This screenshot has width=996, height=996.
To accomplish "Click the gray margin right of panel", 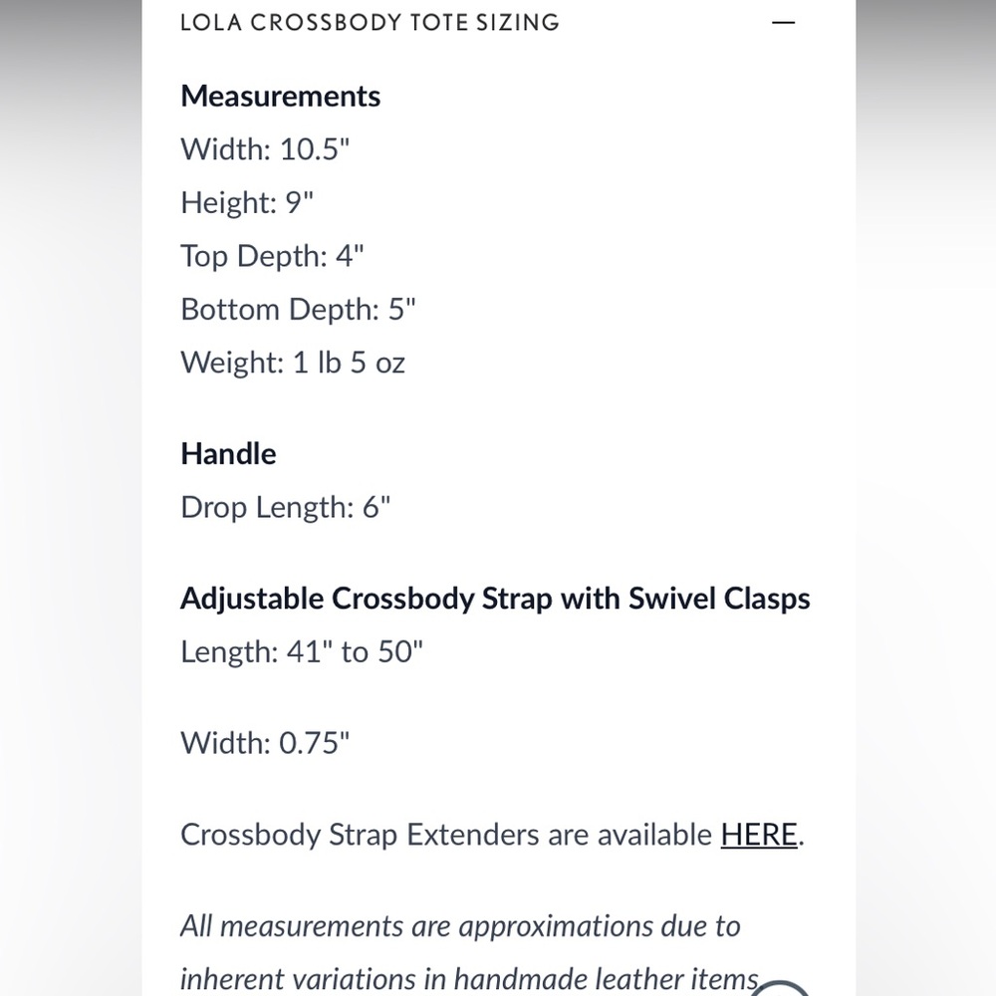I will point(925,498).
